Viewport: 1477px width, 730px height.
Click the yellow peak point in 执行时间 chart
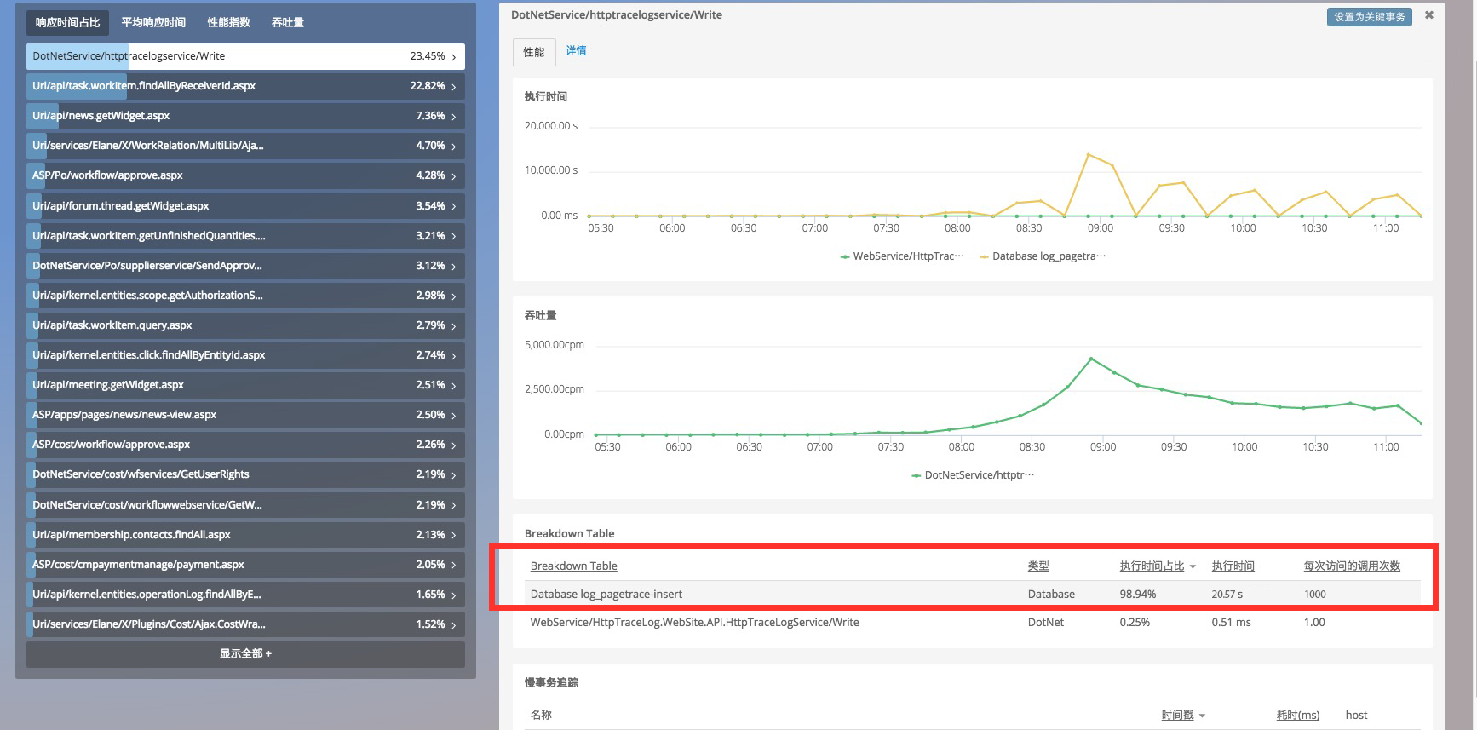coord(1089,154)
